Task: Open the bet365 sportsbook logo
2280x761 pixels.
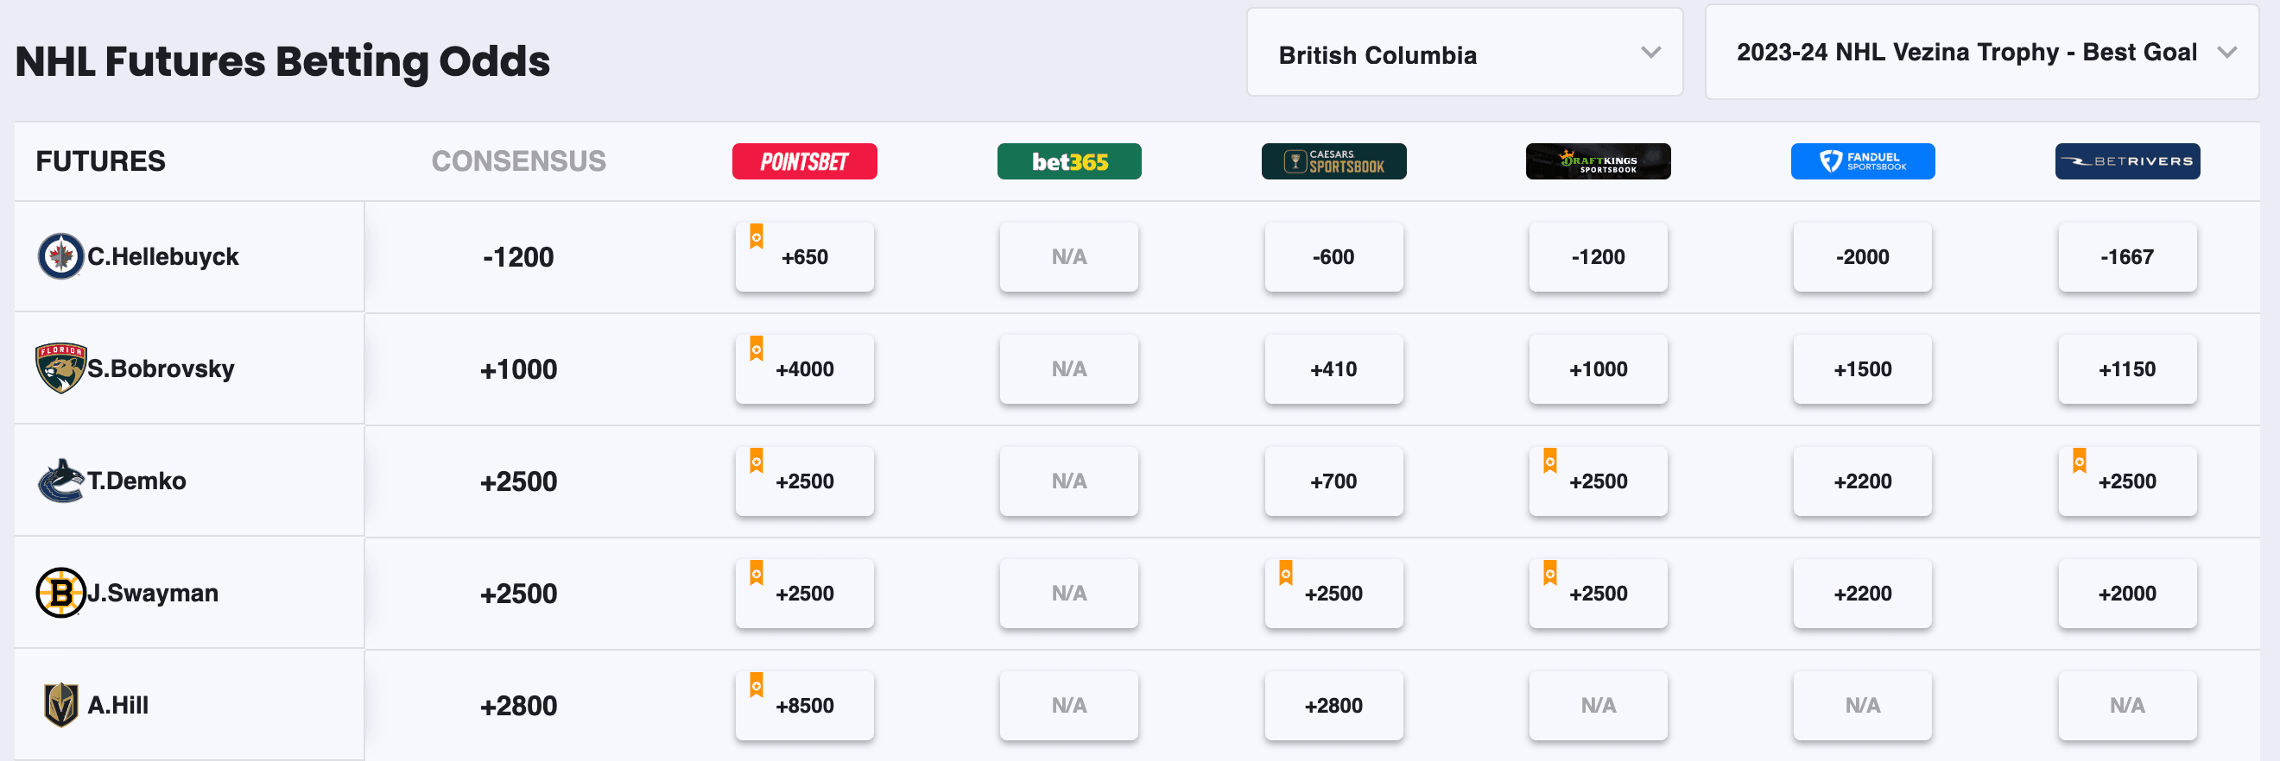Action: pyautogui.click(x=1068, y=161)
